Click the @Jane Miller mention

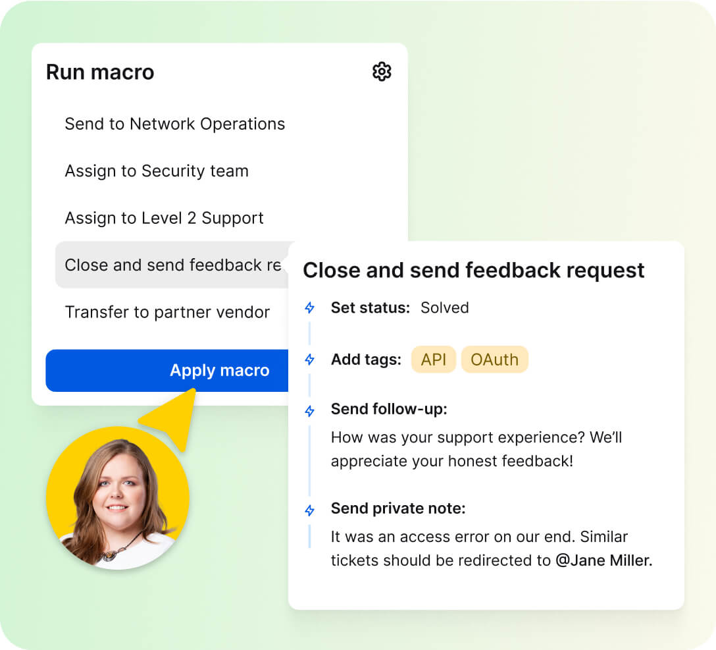(x=603, y=560)
